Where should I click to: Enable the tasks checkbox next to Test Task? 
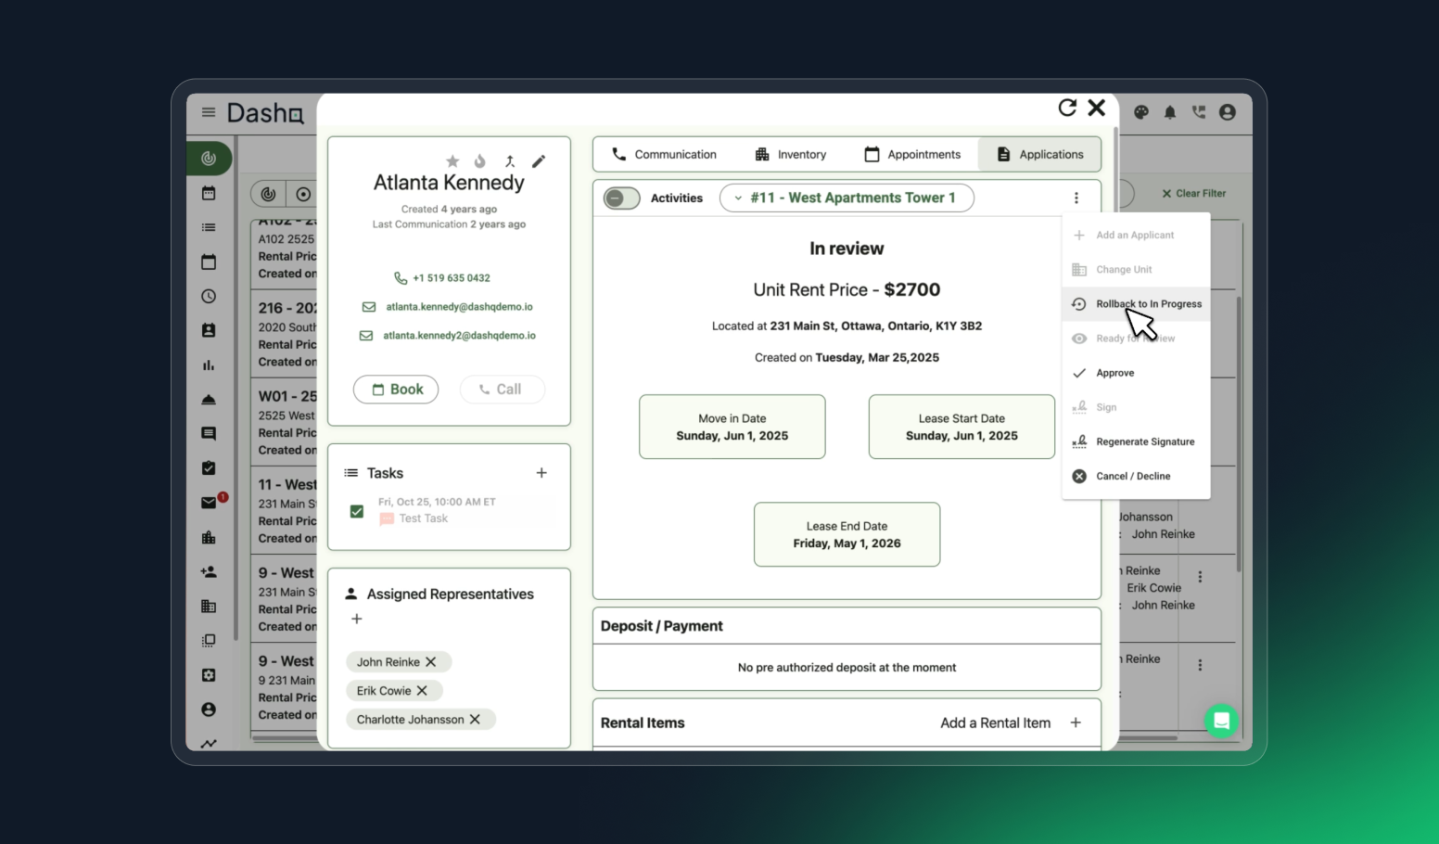coord(357,511)
